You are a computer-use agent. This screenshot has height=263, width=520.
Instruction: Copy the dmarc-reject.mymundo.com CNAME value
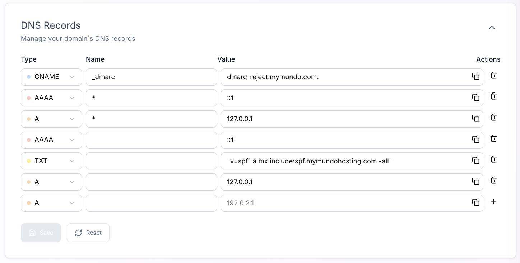(x=476, y=76)
